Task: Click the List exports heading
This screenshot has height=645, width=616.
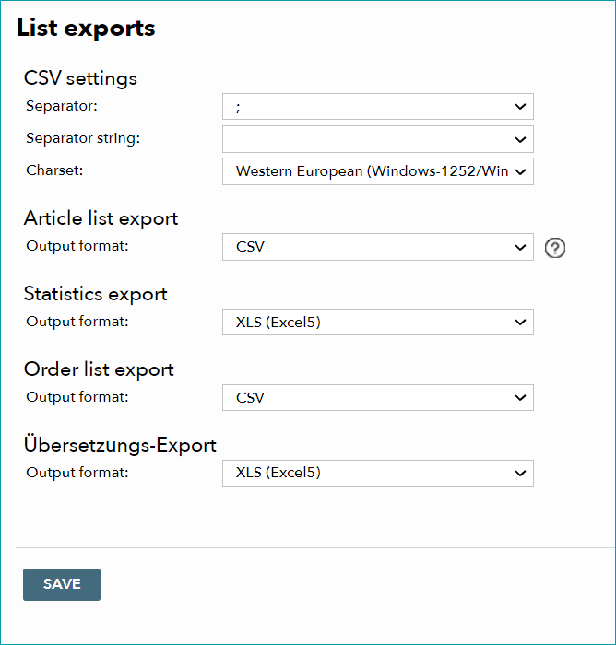Action: [x=86, y=29]
